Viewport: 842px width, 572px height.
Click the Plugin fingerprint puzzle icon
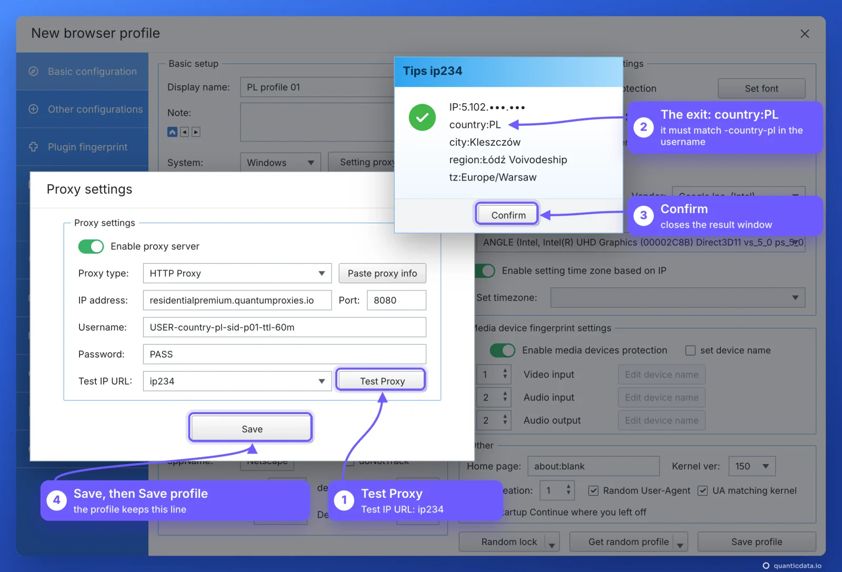pyautogui.click(x=33, y=147)
